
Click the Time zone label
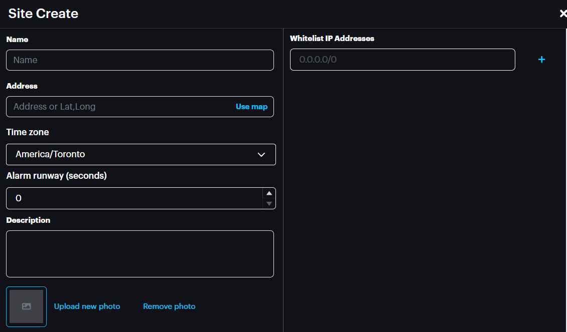[28, 132]
